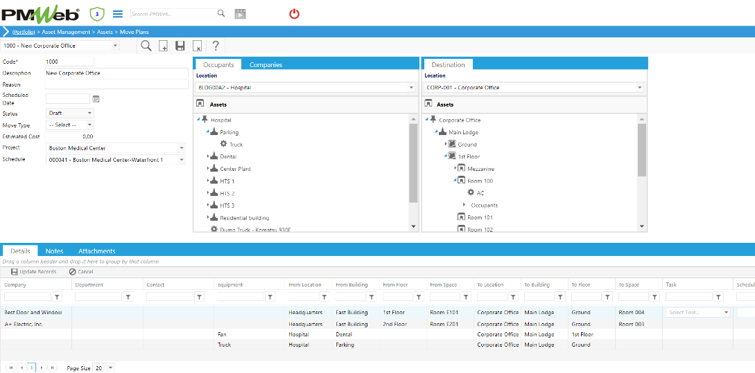Click the Save floppy disk toolbar icon
This screenshot has width=755, height=373.
click(180, 46)
